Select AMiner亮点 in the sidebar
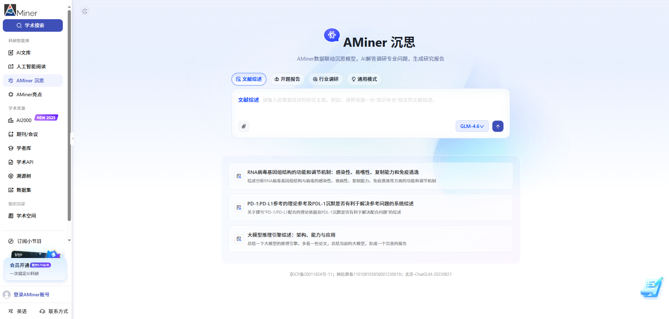Viewport: 669px width, 319px height. click(x=29, y=94)
